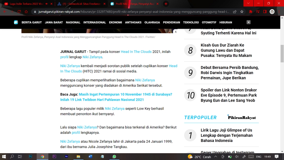Open Premiere Pro from the taskbar
Viewport: 284px width, 160px height.
[54, 156]
